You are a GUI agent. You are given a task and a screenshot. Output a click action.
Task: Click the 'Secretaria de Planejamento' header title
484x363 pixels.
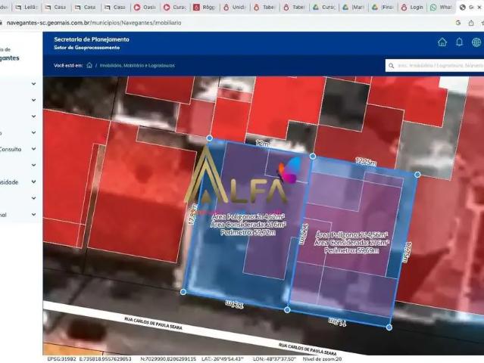[x=92, y=39]
